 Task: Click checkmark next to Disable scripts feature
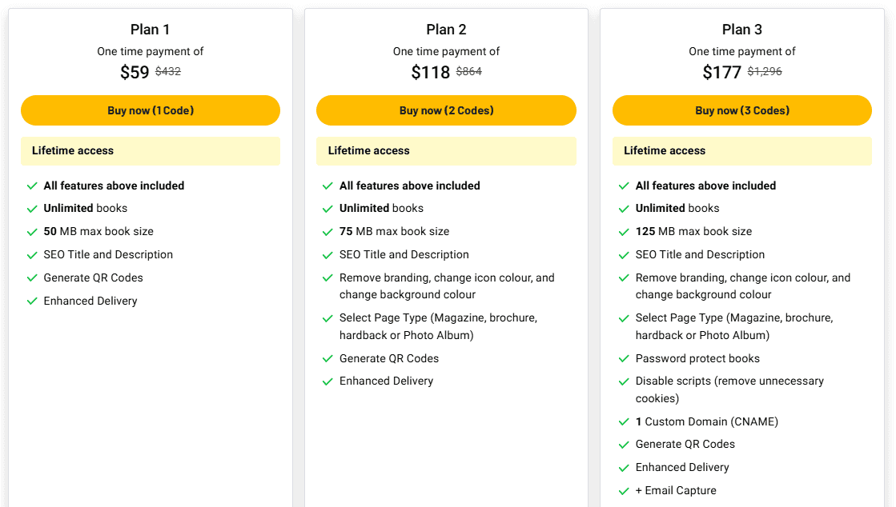click(624, 382)
